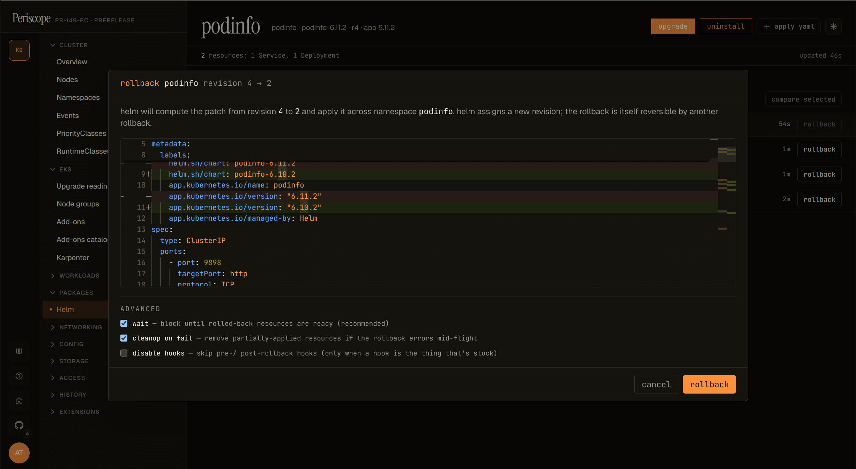Open Node groups under EKS
The image size is (856, 469).
(x=78, y=204)
